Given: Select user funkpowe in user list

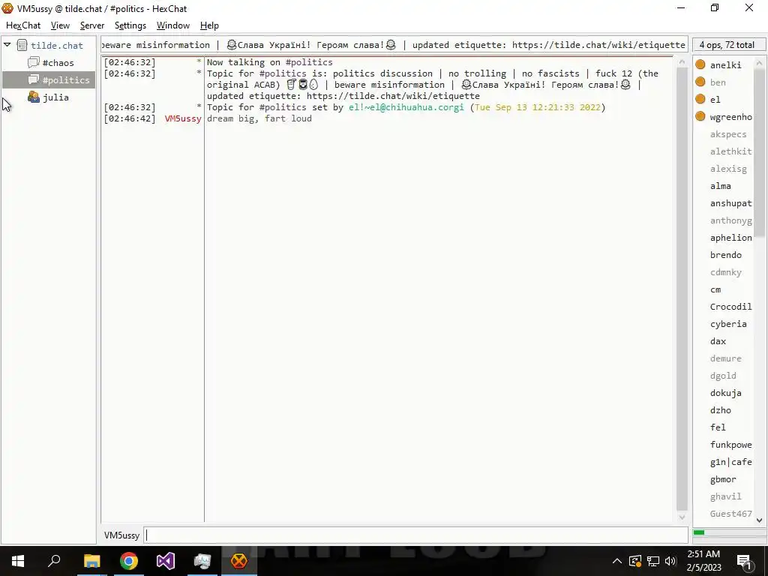Looking at the screenshot, I should point(730,444).
